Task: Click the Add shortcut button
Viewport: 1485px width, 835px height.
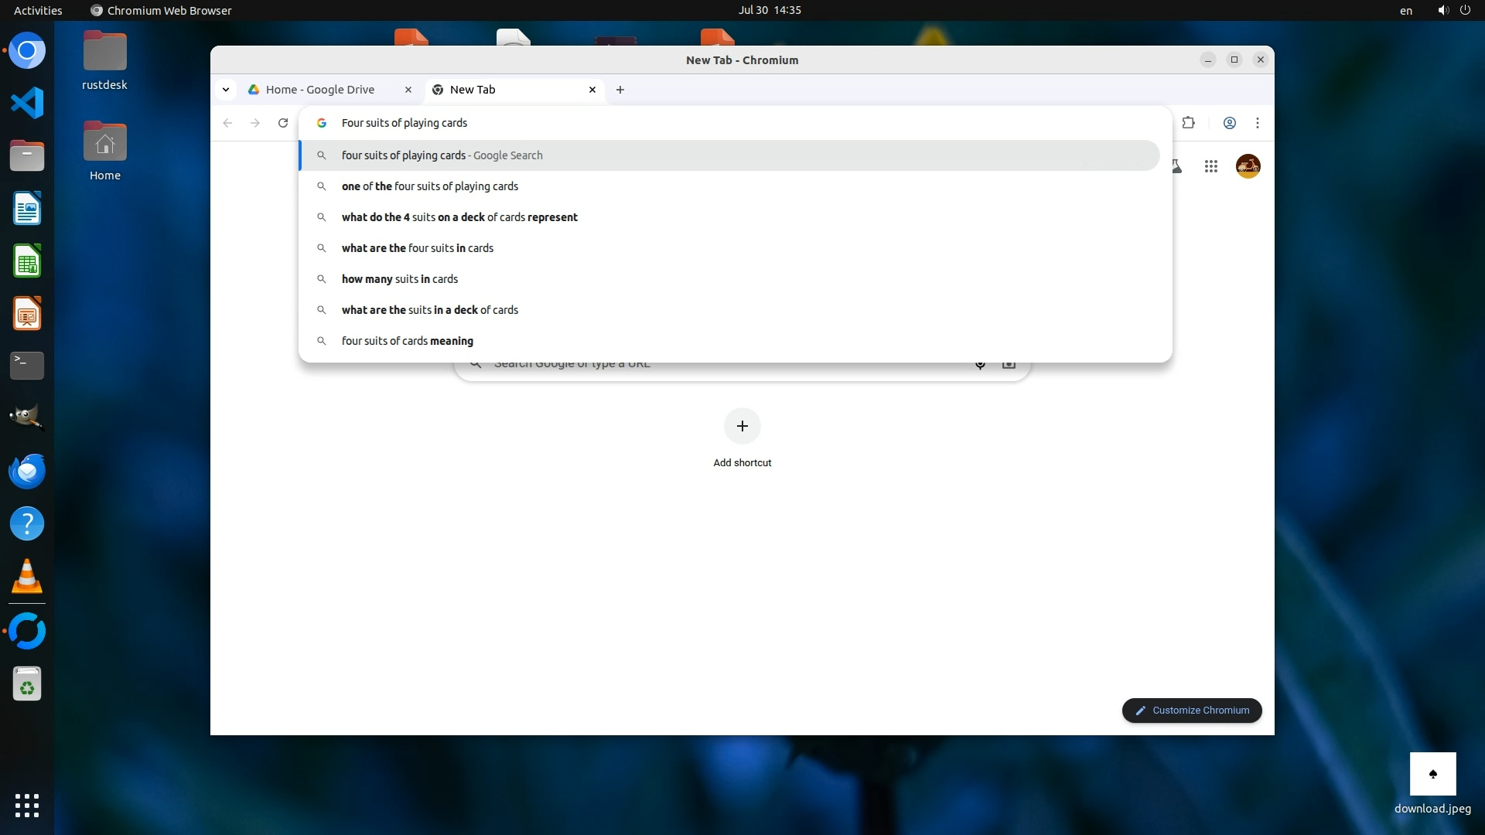Action: [x=742, y=427]
